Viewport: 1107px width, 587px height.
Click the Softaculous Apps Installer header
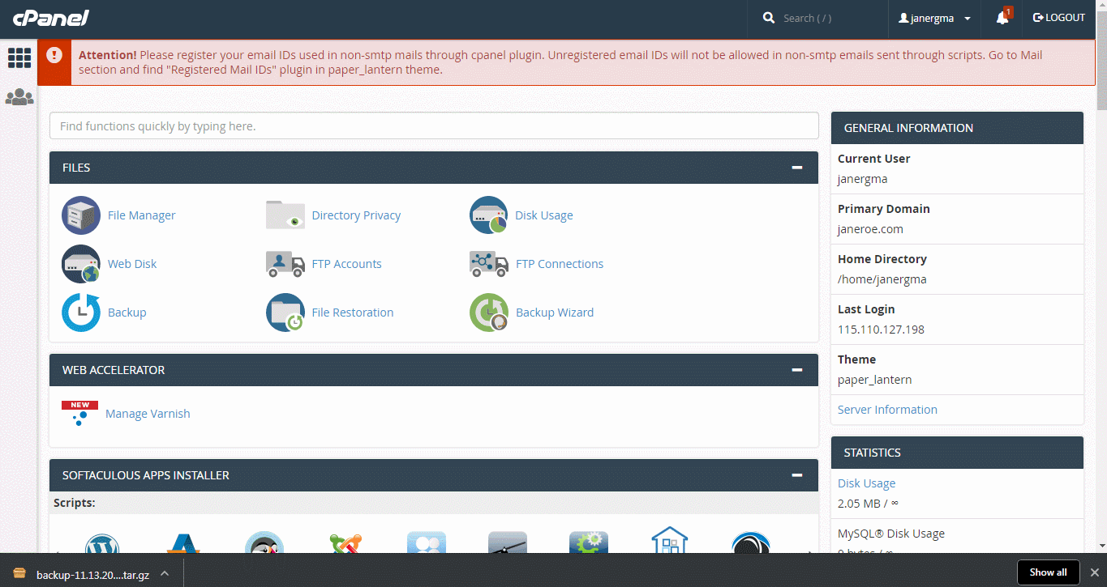click(x=434, y=475)
